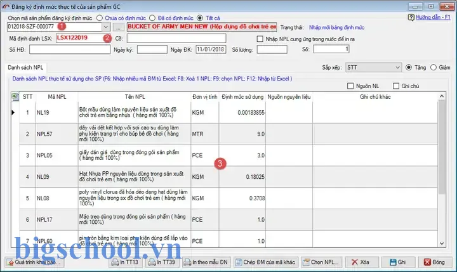The width and height of the screenshot is (457, 272).
Task: Choose Tăng ascending sort option
Action: pos(409,68)
